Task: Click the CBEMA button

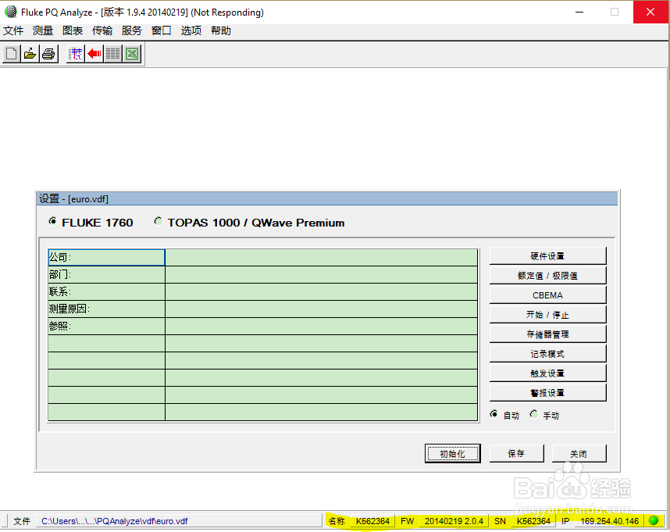Action: pyautogui.click(x=548, y=295)
